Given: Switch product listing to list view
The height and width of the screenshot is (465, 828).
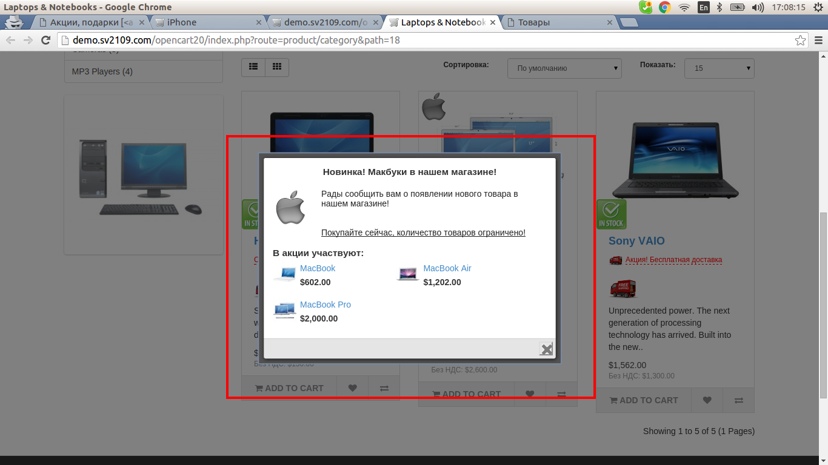Looking at the screenshot, I should pyautogui.click(x=253, y=67).
